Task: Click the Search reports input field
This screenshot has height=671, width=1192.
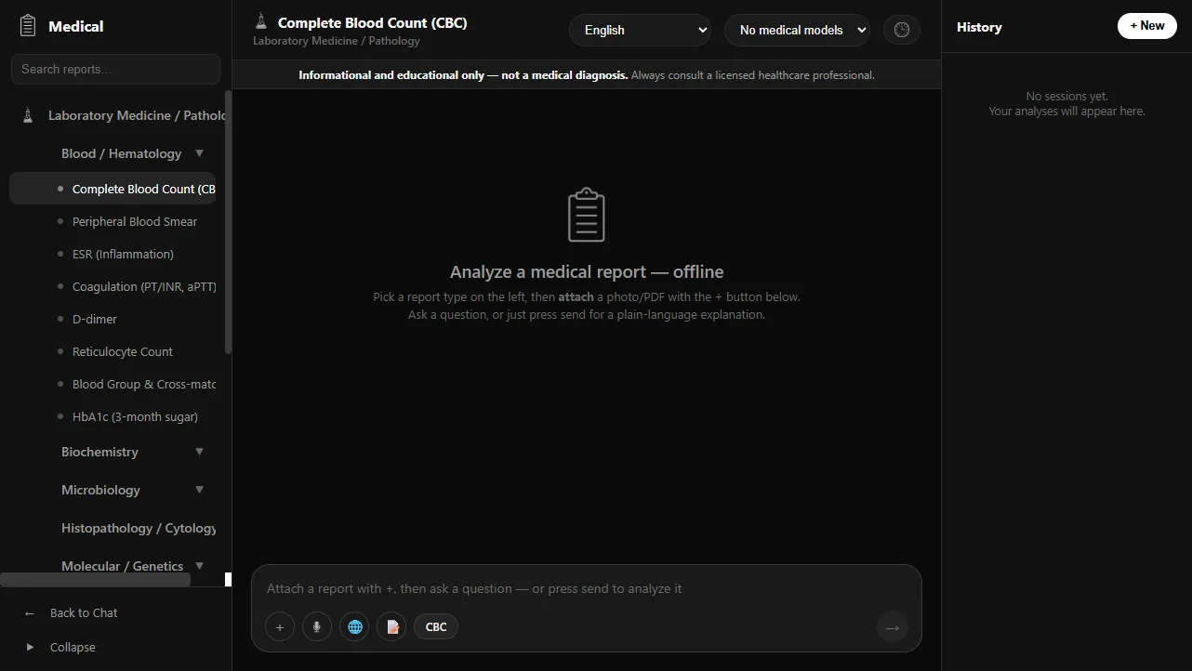Action: pos(115,69)
